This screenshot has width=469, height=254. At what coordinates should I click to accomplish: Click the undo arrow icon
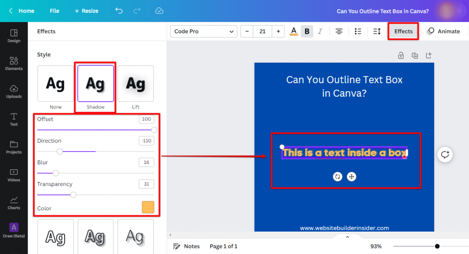(119, 11)
